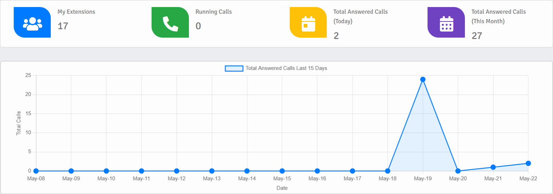Viewport: 553px width, 194px height.
Task: Click the yellow calendar icon for today's calls
Action: pyautogui.click(x=308, y=23)
